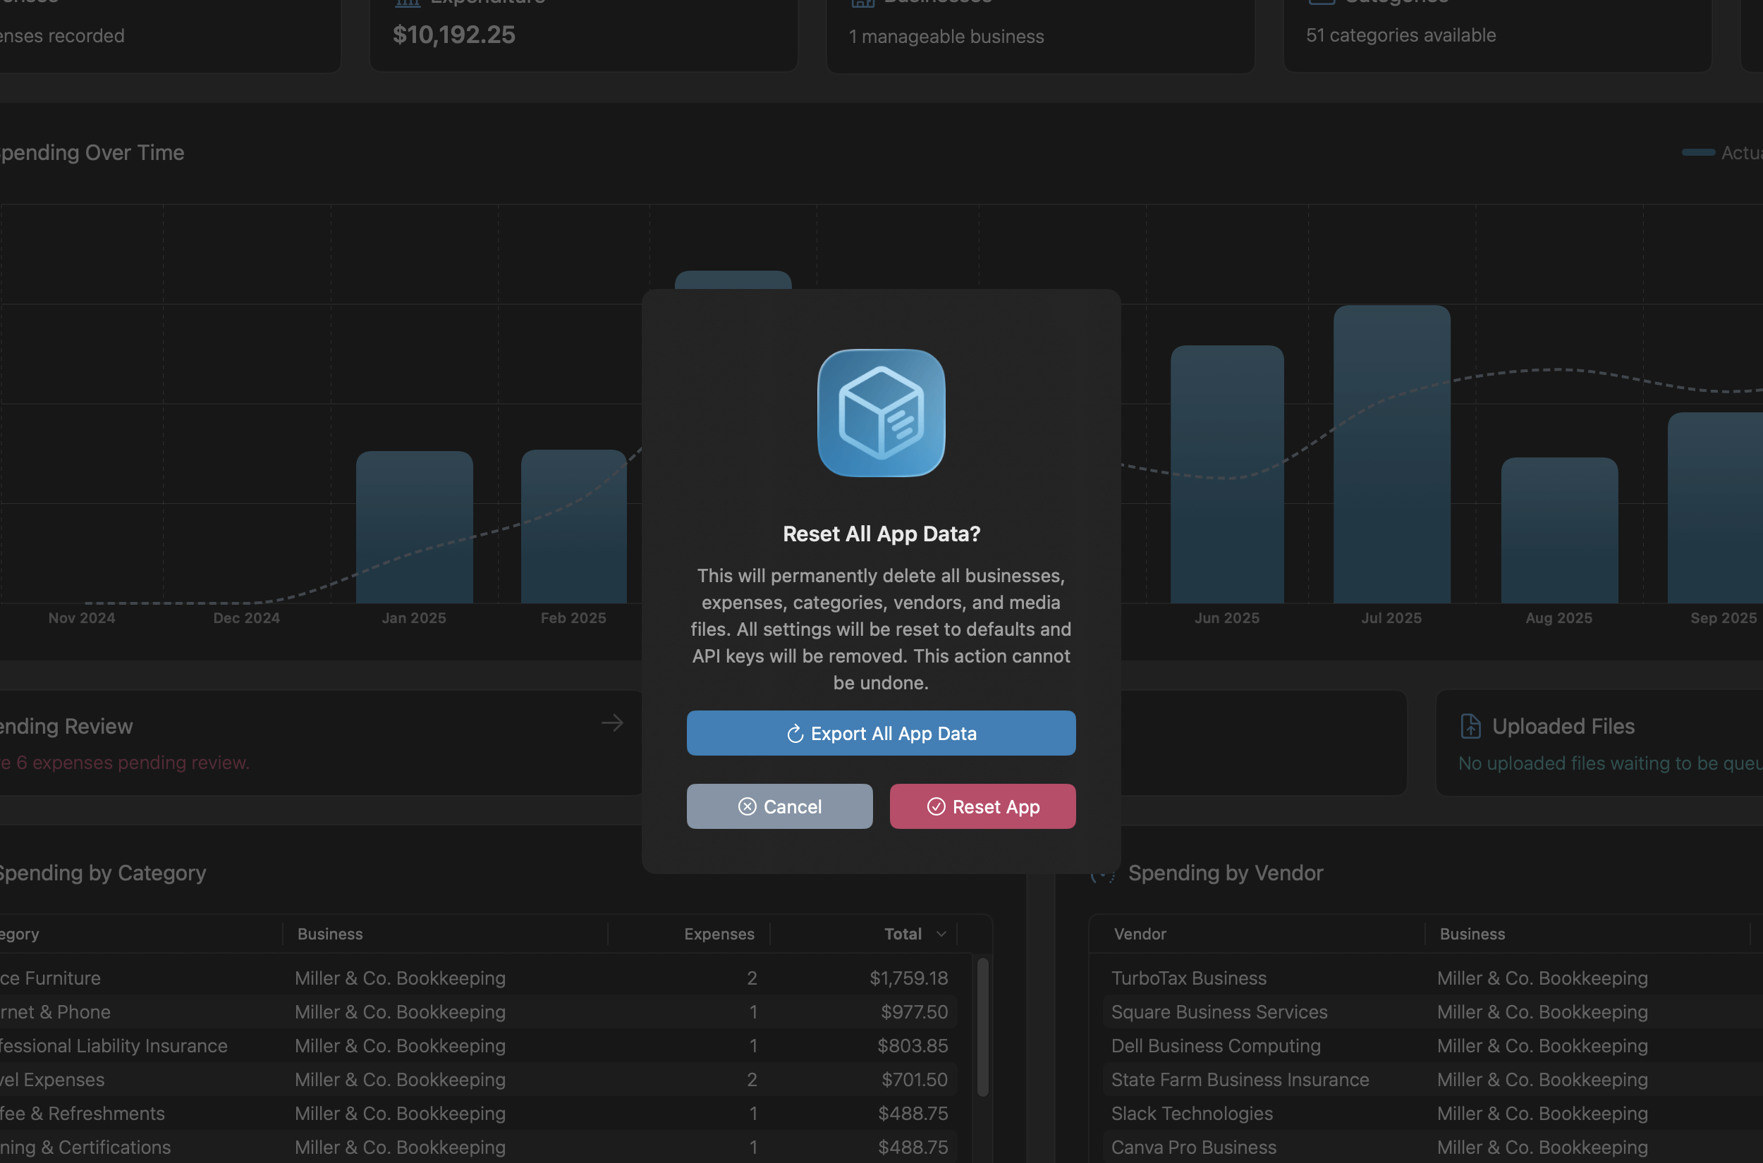
Task: Click the circled X icon on Cancel
Action: click(748, 806)
